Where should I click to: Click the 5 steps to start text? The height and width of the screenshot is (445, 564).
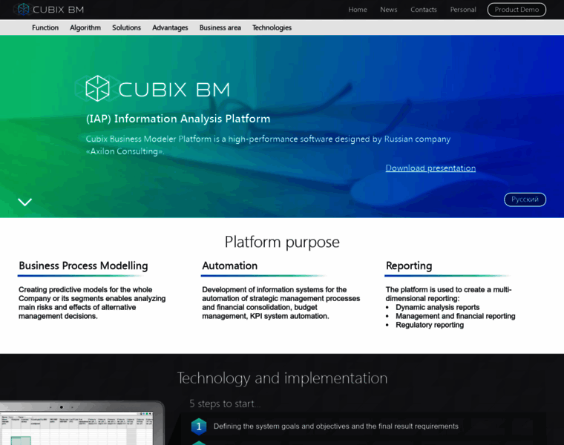pyautogui.click(x=225, y=403)
